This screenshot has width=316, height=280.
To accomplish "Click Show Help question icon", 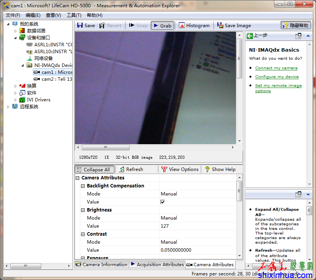I will click(207, 169).
